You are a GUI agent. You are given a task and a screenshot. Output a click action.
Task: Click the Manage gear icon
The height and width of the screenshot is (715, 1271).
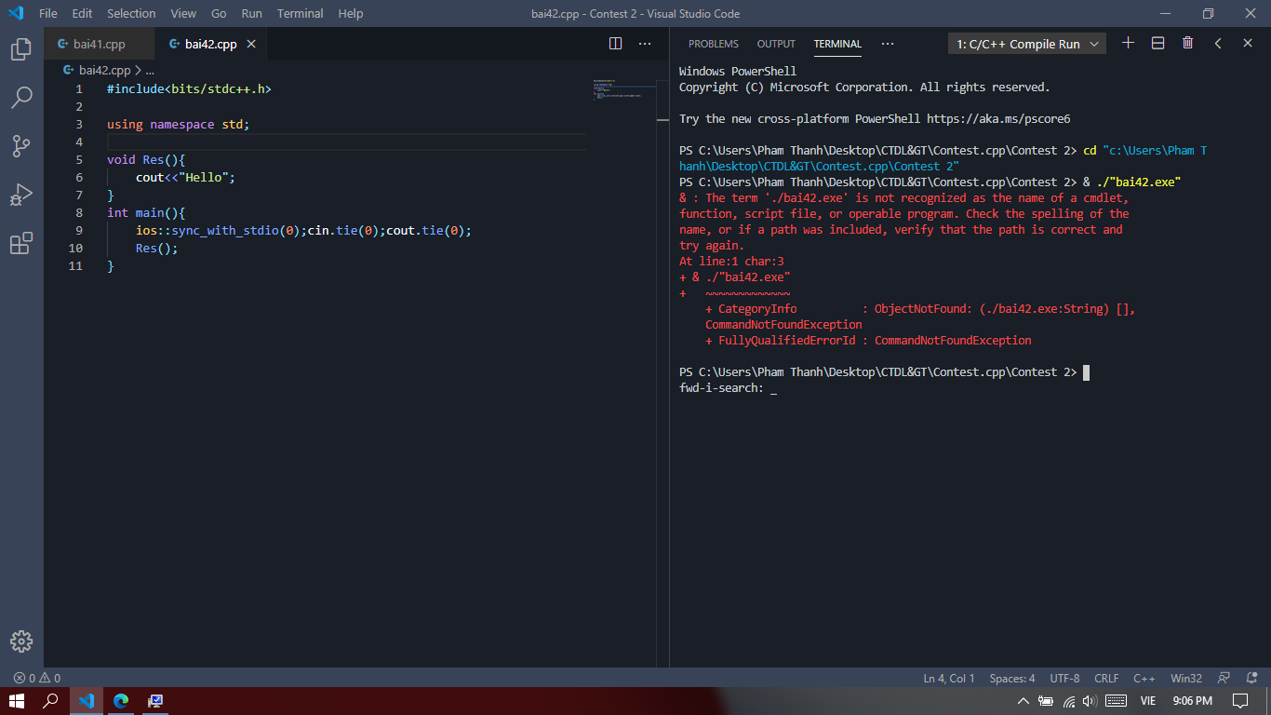click(x=21, y=641)
